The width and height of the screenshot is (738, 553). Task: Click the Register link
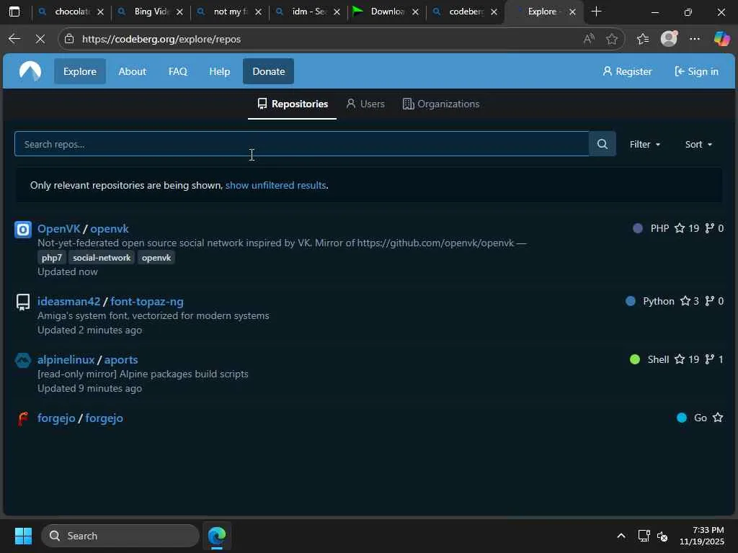coord(627,71)
